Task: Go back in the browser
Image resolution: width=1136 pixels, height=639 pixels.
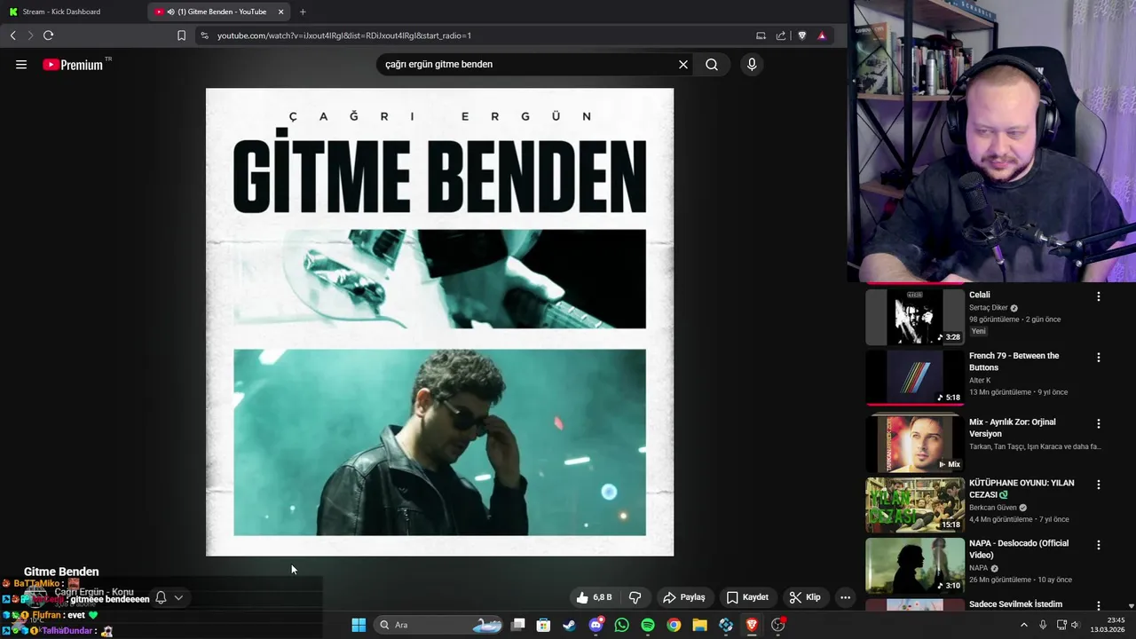Action: 13,35
